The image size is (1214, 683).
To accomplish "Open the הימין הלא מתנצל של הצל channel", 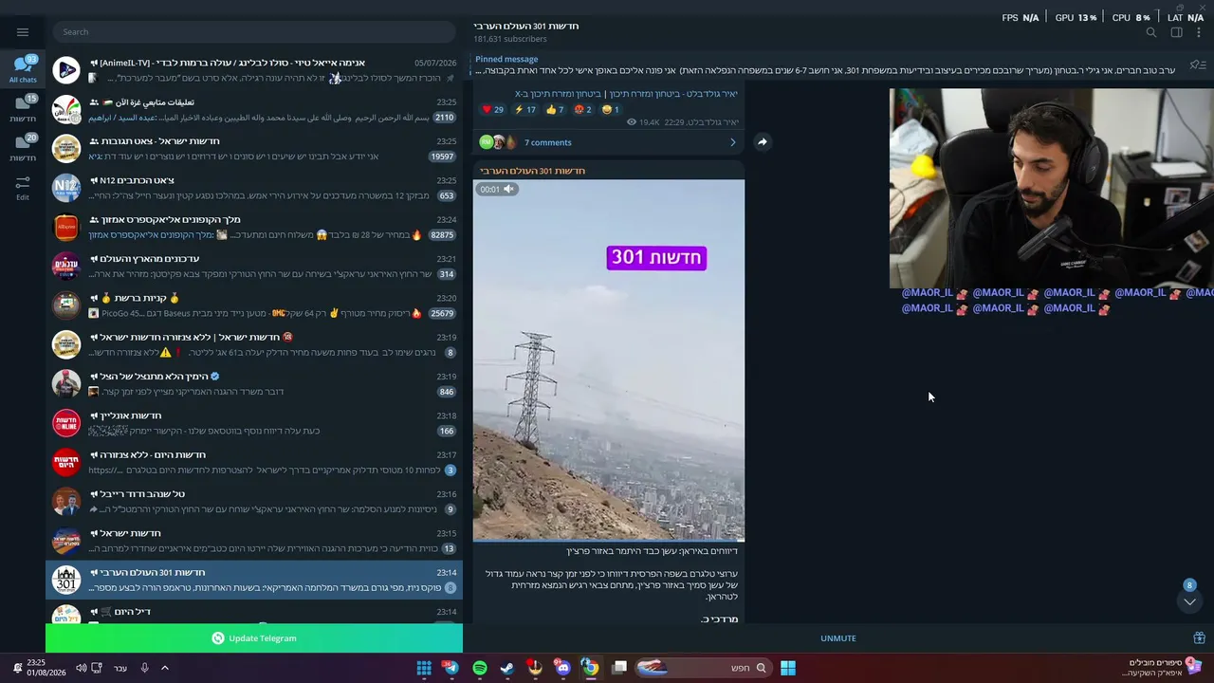I will 254,383.
